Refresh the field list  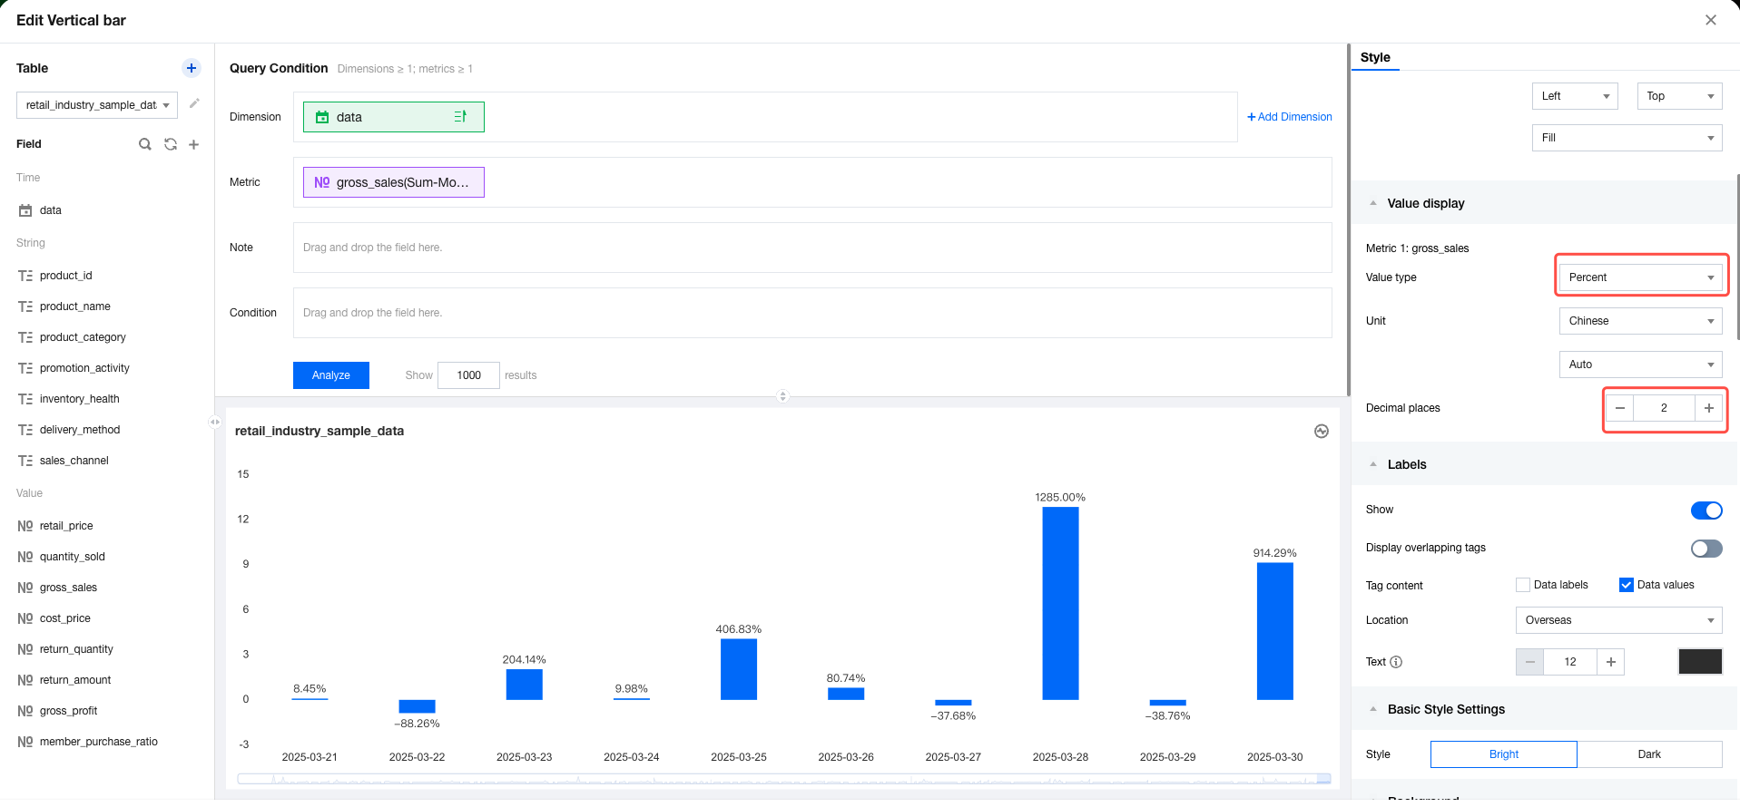[x=170, y=144]
